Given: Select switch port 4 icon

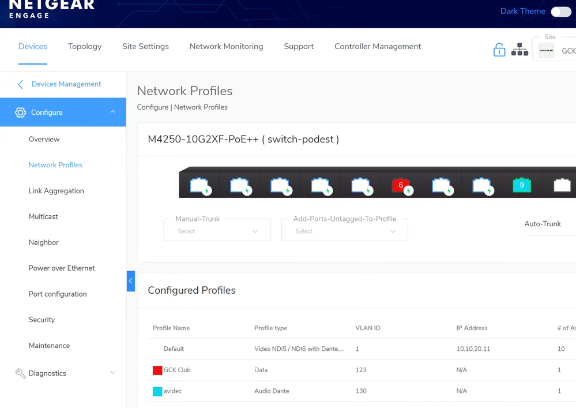Looking at the screenshot, I should [321, 185].
